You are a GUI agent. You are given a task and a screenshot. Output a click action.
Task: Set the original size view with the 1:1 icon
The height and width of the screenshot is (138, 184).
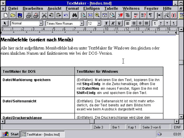(90, 15)
